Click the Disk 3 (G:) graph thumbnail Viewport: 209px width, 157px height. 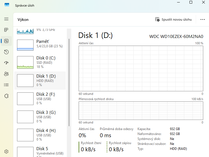coord(25,117)
